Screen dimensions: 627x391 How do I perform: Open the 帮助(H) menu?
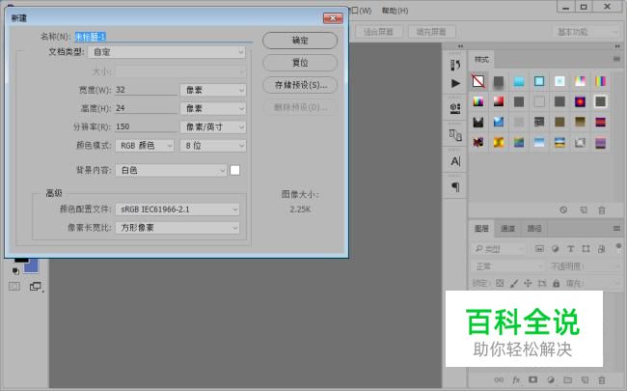pos(395,11)
